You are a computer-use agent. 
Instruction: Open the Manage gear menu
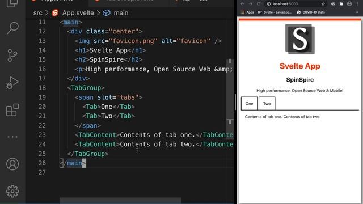click(x=12, y=191)
